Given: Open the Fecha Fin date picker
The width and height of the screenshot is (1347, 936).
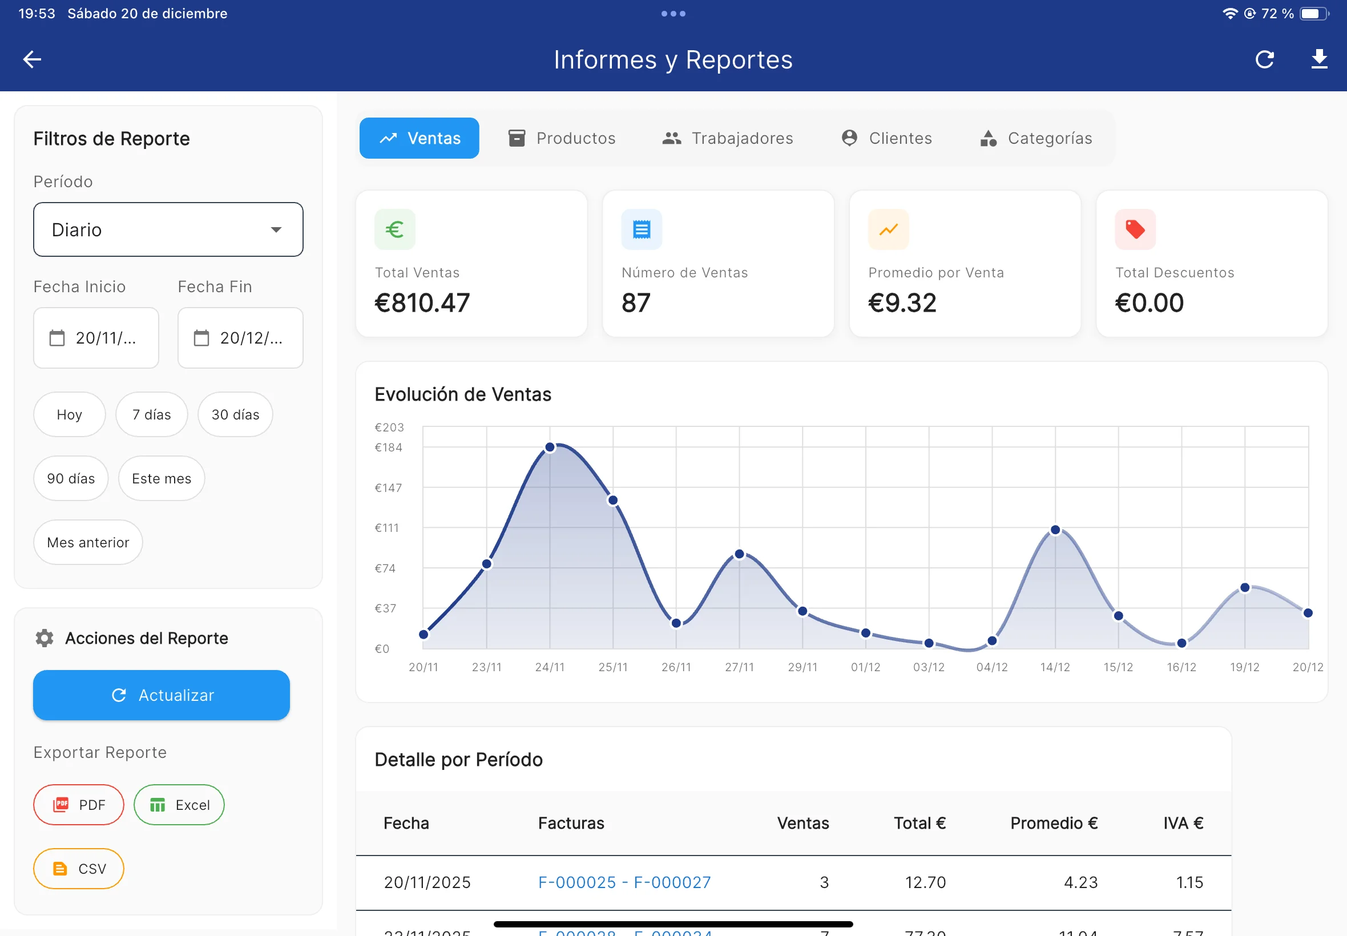Looking at the screenshot, I should tap(240, 338).
